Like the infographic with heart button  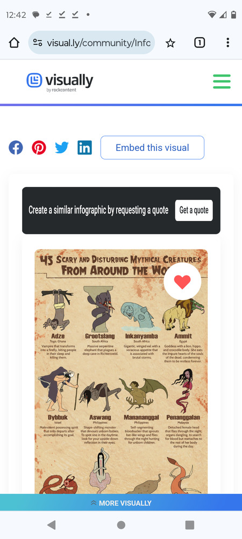click(182, 281)
